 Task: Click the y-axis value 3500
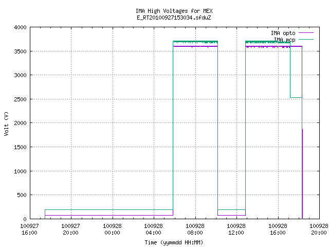pos(20,51)
